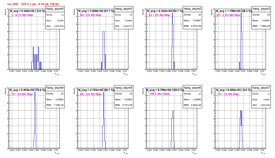
Task: Select the 63± 5% ND filter label
Action: coord(160,15)
